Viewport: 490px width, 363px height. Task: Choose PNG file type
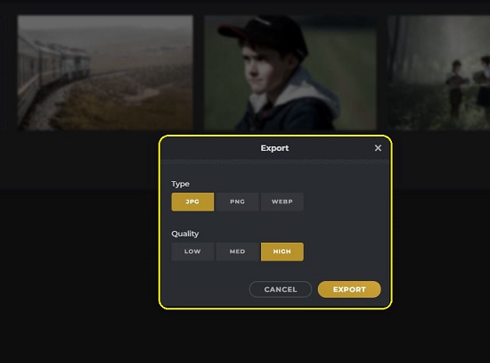[237, 202]
